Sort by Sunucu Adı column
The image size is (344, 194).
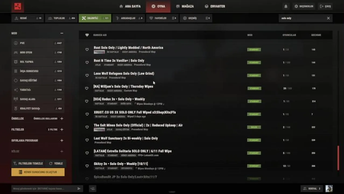tap(100, 35)
